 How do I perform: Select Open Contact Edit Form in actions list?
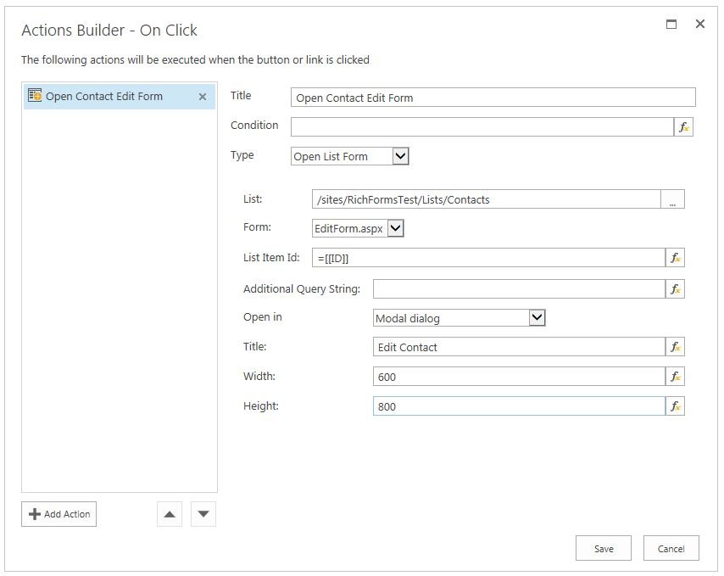[103, 97]
